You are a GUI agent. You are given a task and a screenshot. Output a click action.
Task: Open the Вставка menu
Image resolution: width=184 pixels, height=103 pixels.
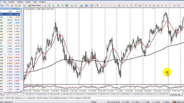(x=11, y=2)
